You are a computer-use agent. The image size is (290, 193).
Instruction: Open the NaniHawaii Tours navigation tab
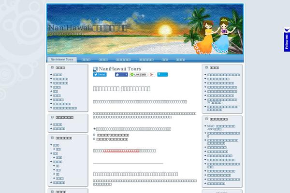[62, 59]
